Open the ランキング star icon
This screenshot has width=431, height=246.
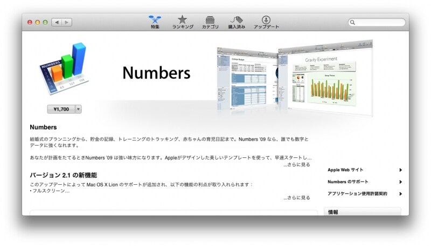[183, 22]
